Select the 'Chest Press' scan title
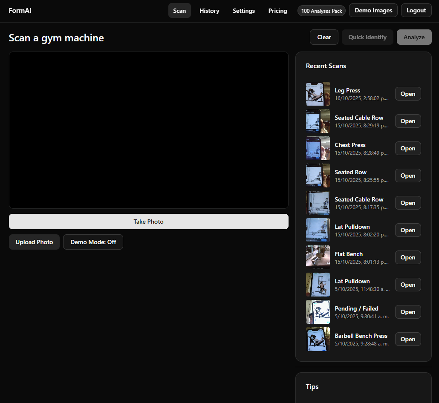 pyautogui.click(x=350, y=145)
